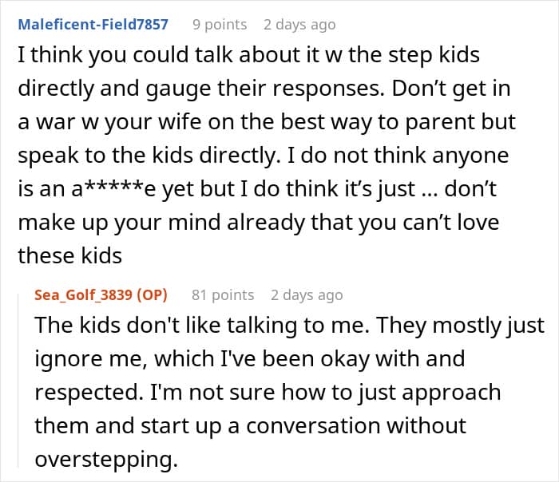Open Maleficent-Field7857's comment timestamp permalink
This screenshot has height=482, width=559.
pyautogui.click(x=299, y=24)
